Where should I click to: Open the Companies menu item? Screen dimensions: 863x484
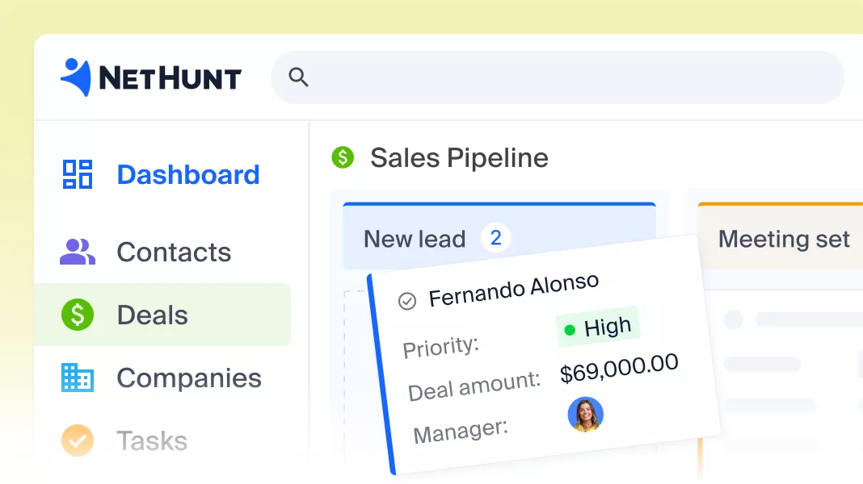pos(189,378)
